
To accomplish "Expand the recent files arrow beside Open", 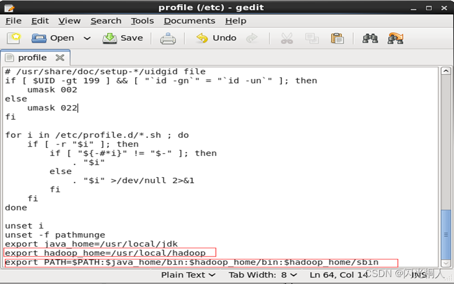I will point(87,38).
